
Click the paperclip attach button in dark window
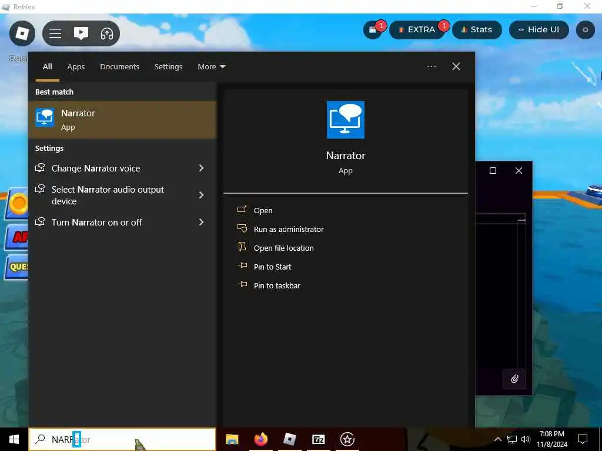(x=514, y=379)
